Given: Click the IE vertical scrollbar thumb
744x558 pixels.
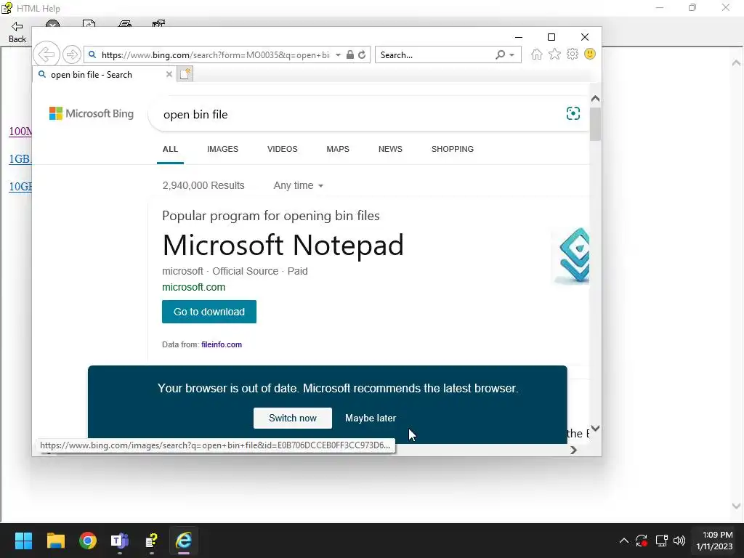Looking at the screenshot, I should click(x=596, y=124).
